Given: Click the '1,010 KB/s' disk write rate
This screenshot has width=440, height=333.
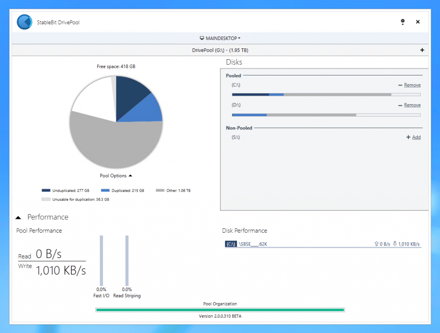Looking at the screenshot, I should [409, 244].
